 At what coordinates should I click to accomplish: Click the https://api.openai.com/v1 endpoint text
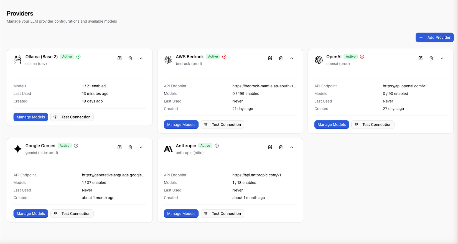[405, 86]
